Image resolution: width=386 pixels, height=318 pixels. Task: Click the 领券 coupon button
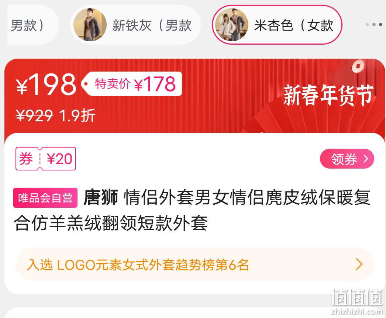[x=347, y=159]
